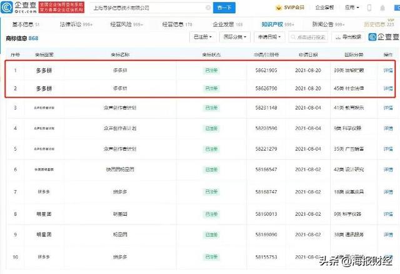Viewport: 400px width, 274px height.
Task: Click the 已注册 status badge in row 10
Action: tap(211, 257)
